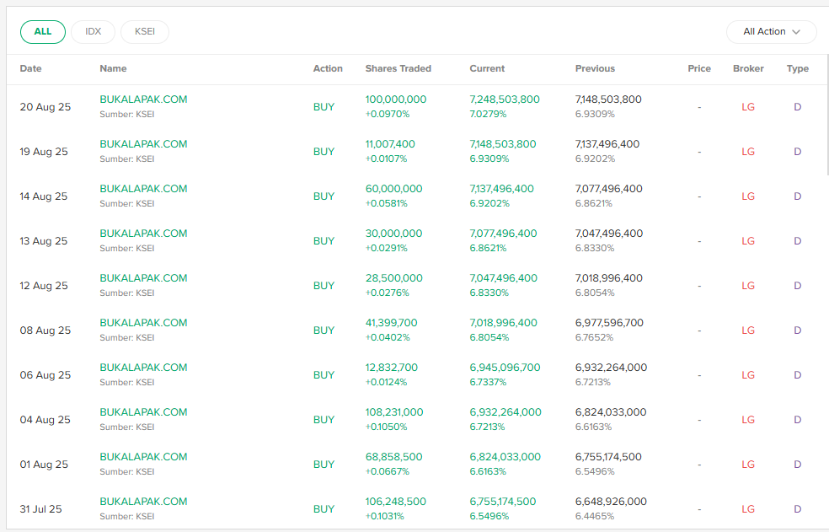Open BUKALAPAK.COM link in 06 Aug 25 row
This screenshot has height=532, width=829.
(143, 368)
